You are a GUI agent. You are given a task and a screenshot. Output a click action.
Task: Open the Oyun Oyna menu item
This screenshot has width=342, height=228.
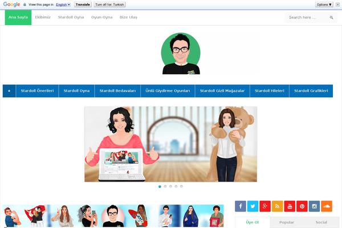click(x=102, y=17)
